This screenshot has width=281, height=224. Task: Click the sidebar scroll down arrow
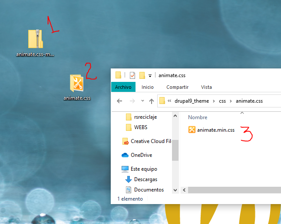175,190
